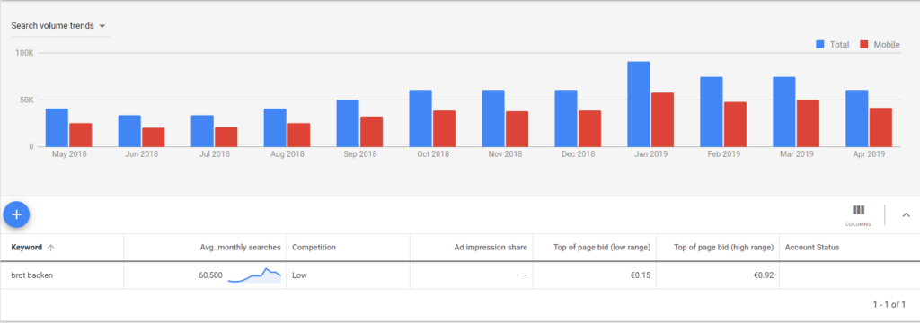Viewport: 920px width, 323px height.
Task: Click the 'Dec 2018' axis label
Action: point(578,154)
